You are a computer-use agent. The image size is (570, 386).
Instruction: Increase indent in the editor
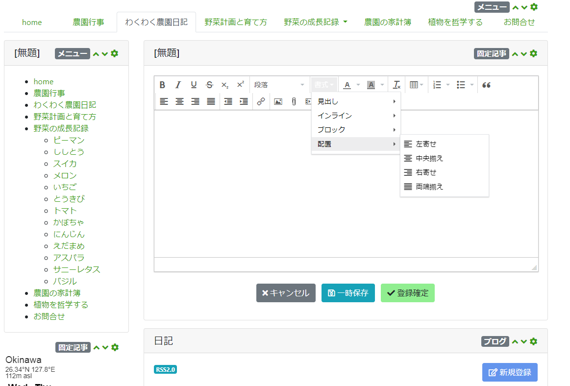(x=244, y=101)
